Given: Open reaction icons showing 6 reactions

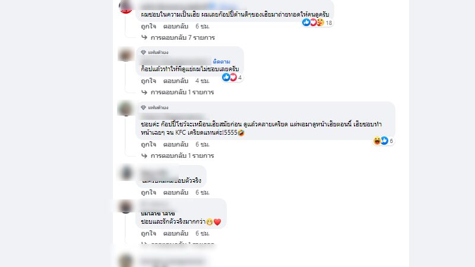Looking at the screenshot, I should click(x=383, y=141).
